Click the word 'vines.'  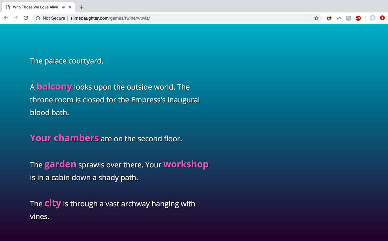[40, 216]
